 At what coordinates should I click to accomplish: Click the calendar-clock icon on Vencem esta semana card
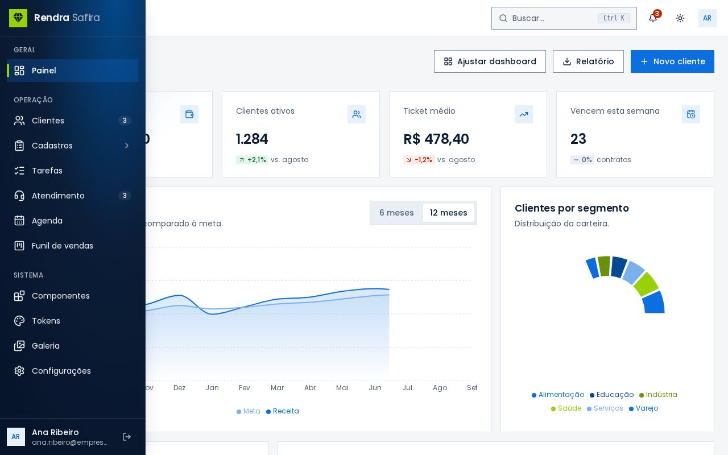[x=691, y=114]
